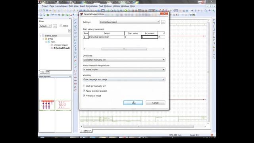Viewport: 254px width, 143px height.
Task: Click 'ON: 4.00 mm' in status bar
Action: 175,135
